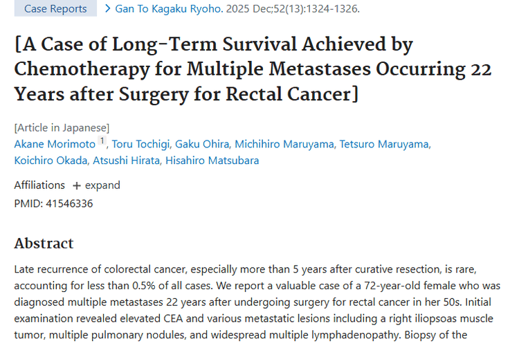The image size is (519, 346).
Task: Open author Akane Morimoto's link
Action: [x=55, y=144]
